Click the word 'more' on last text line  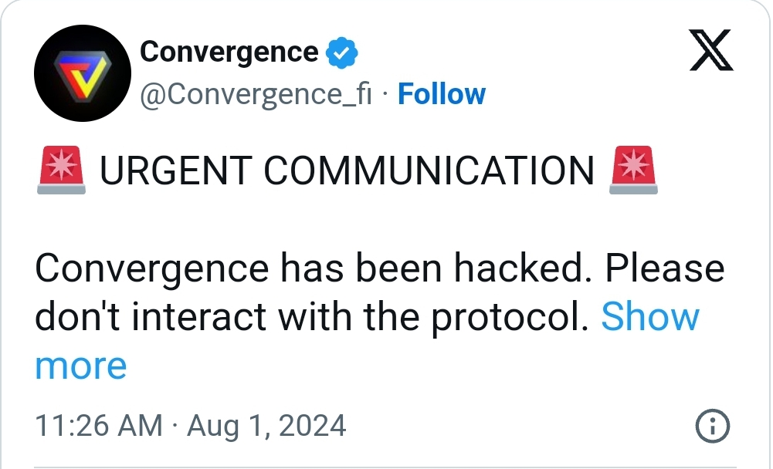pos(81,366)
